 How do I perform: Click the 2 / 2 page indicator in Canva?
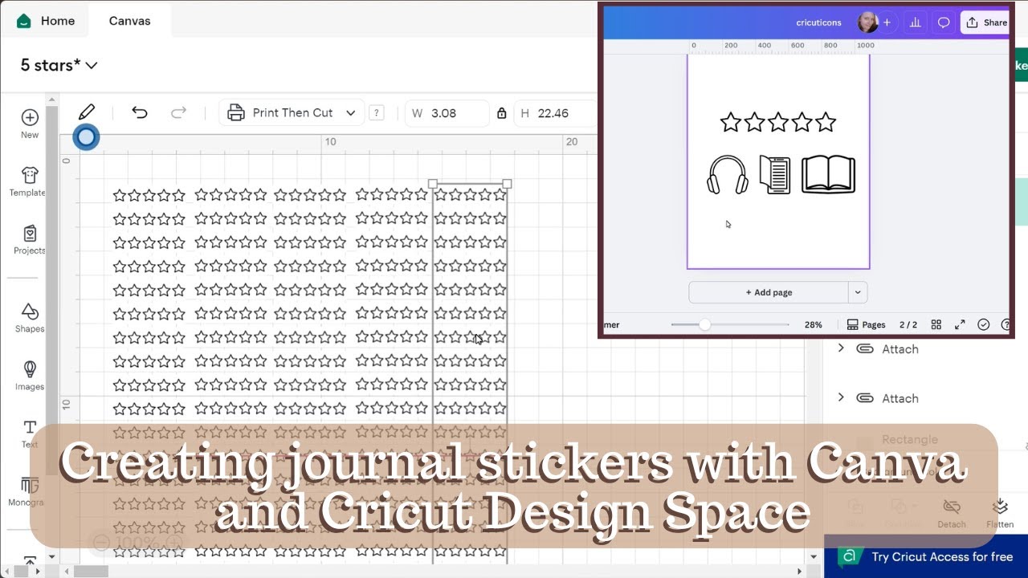click(x=908, y=325)
